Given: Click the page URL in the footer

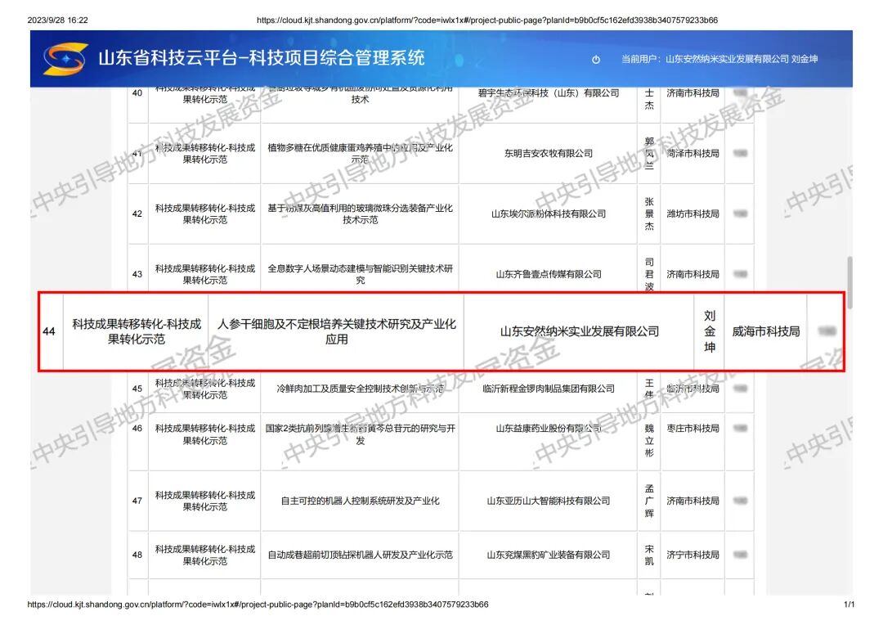Looking at the screenshot, I should [x=258, y=605].
